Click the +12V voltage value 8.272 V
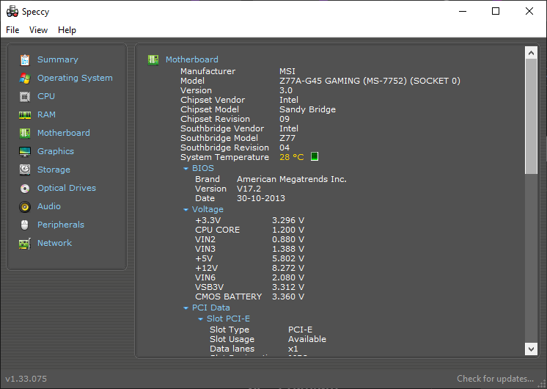The width and height of the screenshot is (547, 389). pos(288,268)
